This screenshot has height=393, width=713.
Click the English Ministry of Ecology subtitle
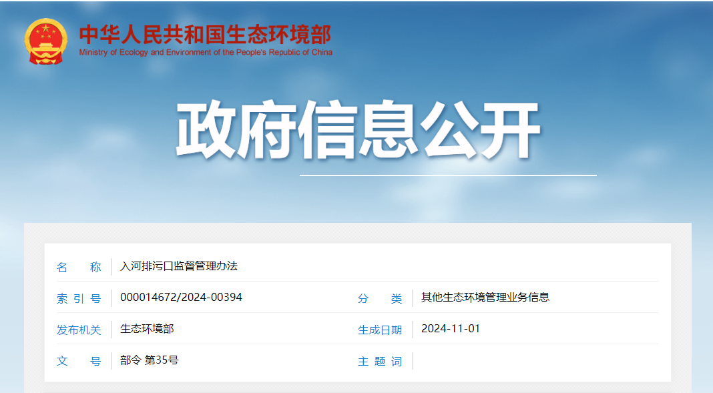click(206, 52)
